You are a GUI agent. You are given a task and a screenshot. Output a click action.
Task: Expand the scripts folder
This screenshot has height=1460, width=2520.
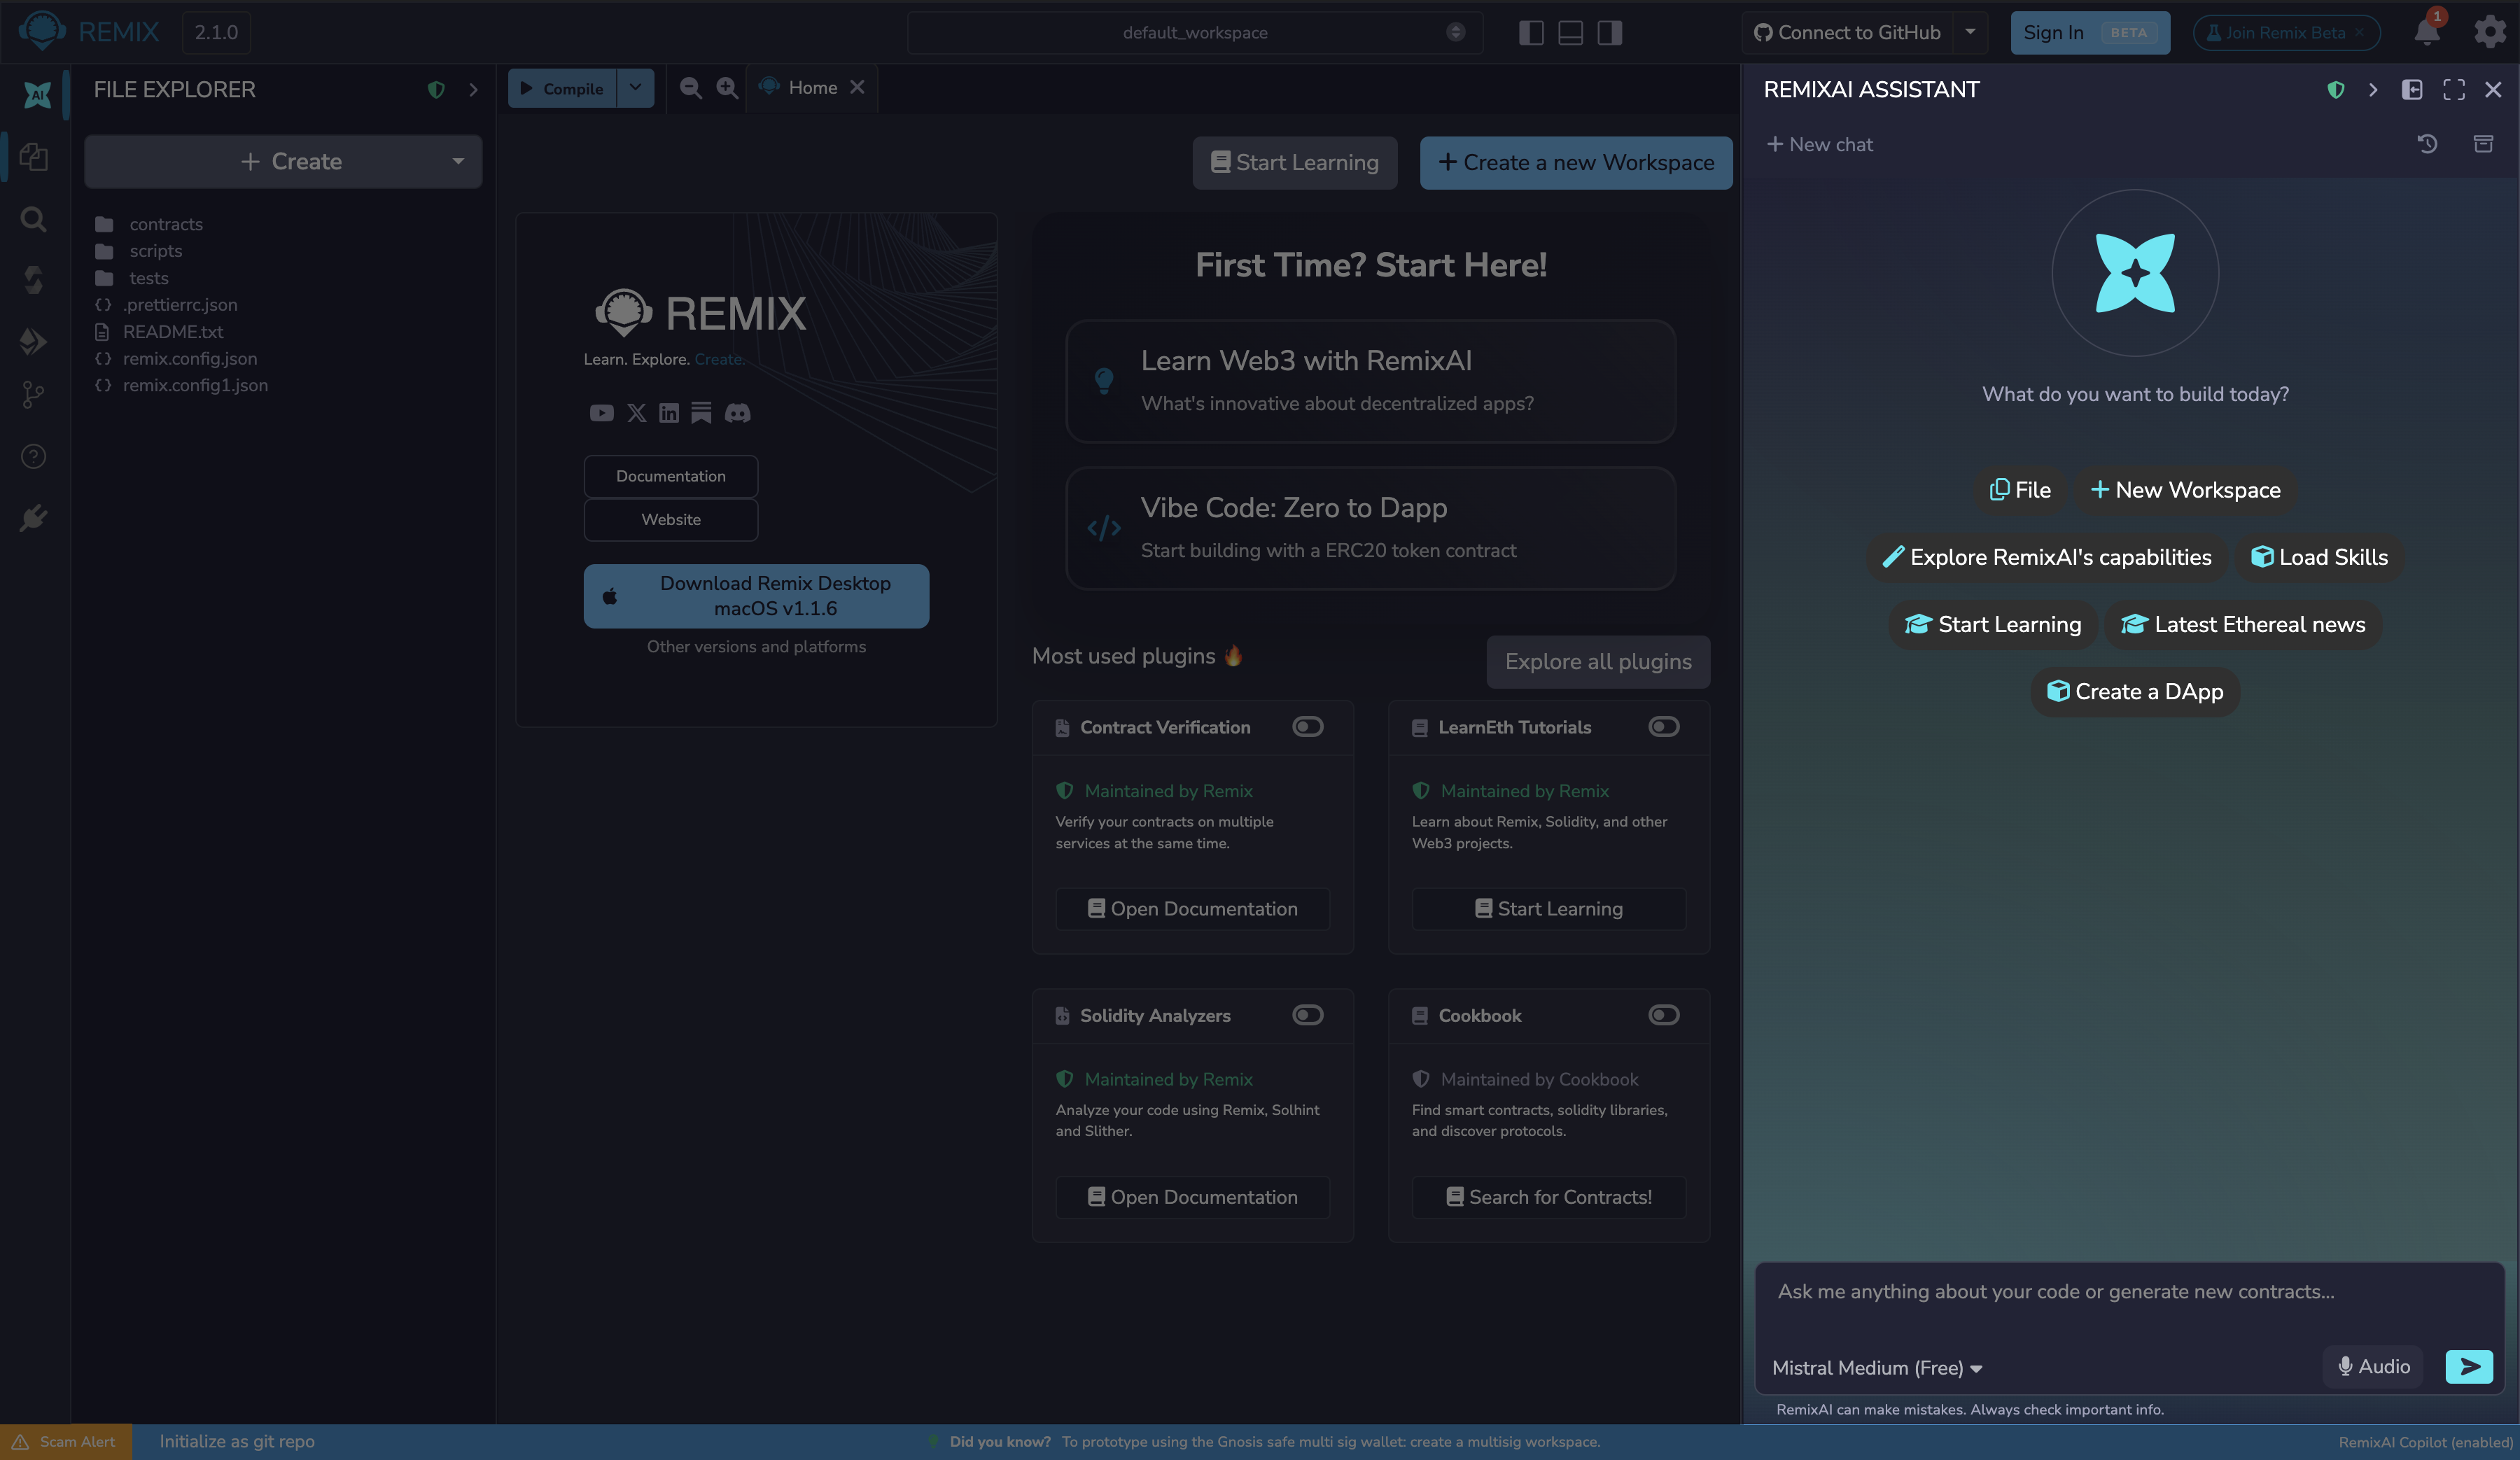tap(155, 251)
